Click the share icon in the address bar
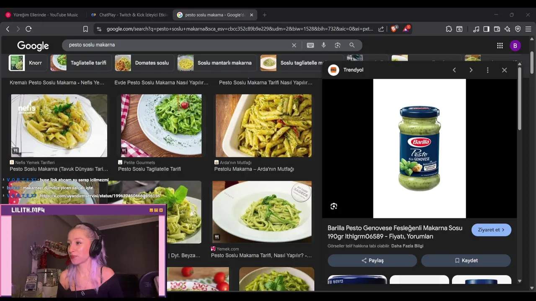Image resolution: width=536 pixels, height=301 pixels. (x=381, y=29)
